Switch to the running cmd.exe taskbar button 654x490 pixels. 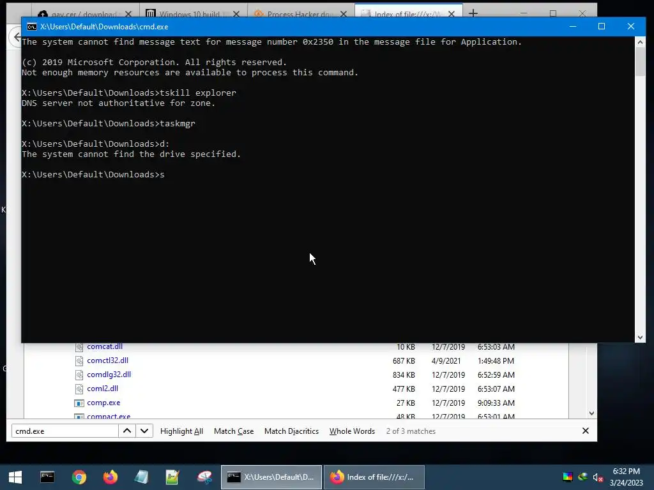(271, 477)
